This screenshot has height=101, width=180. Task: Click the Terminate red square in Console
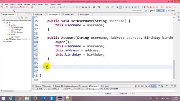[x=136, y=86]
